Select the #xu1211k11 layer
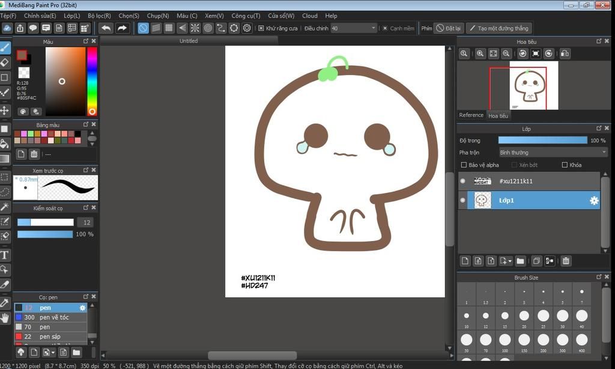 530,181
